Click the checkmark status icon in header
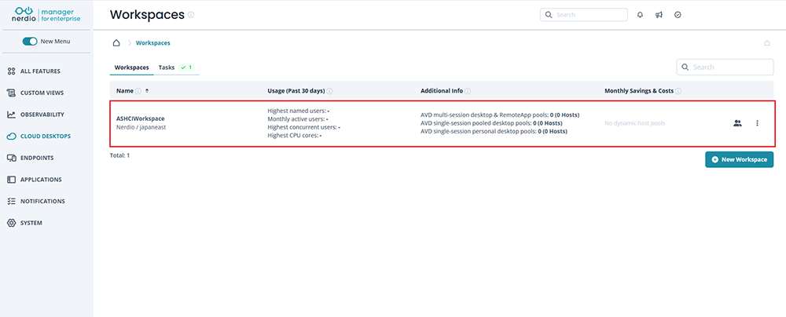This screenshot has height=317, width=786. coord(678,15)
